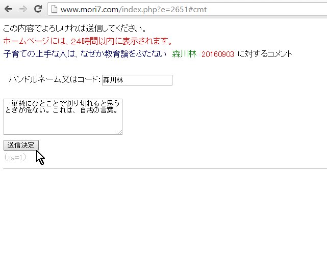This screenshot has width=327, height=261.
Task: Click the textarea resize grip corner
Action: [120, 132]
